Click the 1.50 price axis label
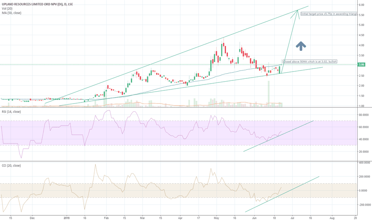Image resolution: width=372 pixels, height=220 pixels. click(x=361, y=96)
